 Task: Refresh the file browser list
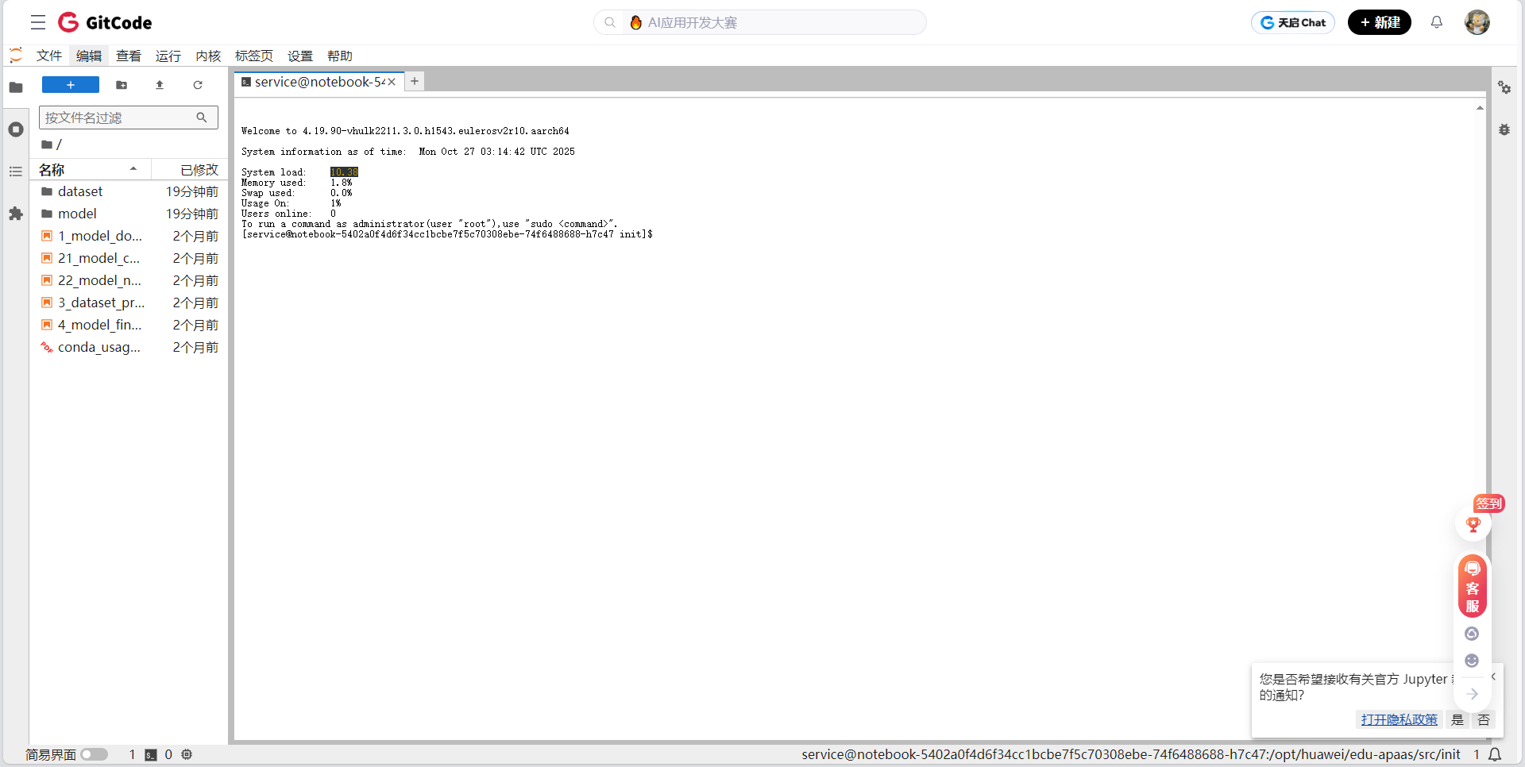coord(198,85)
